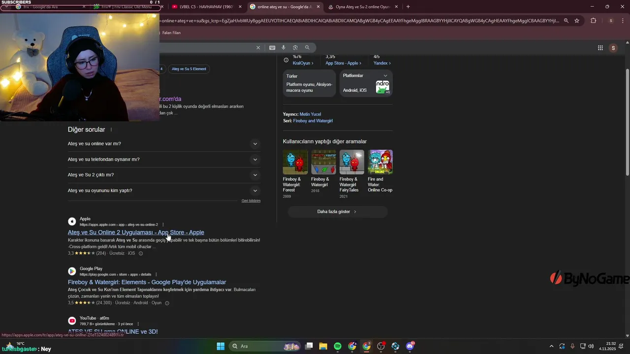Open the on-screen keyboard input tool
Screen dimensions: 630x354
coord(272,48)
